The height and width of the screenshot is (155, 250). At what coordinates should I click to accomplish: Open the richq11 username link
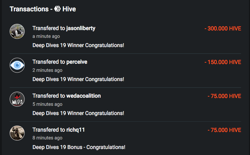[x=75, y=130]
